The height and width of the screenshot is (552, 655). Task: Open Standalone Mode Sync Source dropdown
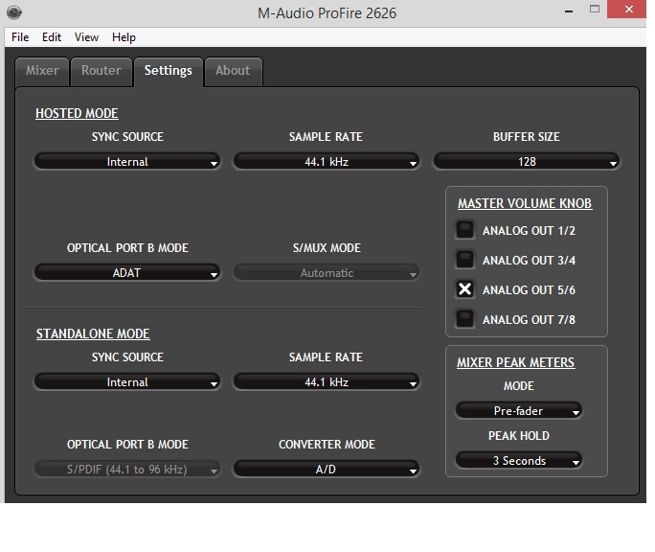pyautogui.click(x=127, y=381)
